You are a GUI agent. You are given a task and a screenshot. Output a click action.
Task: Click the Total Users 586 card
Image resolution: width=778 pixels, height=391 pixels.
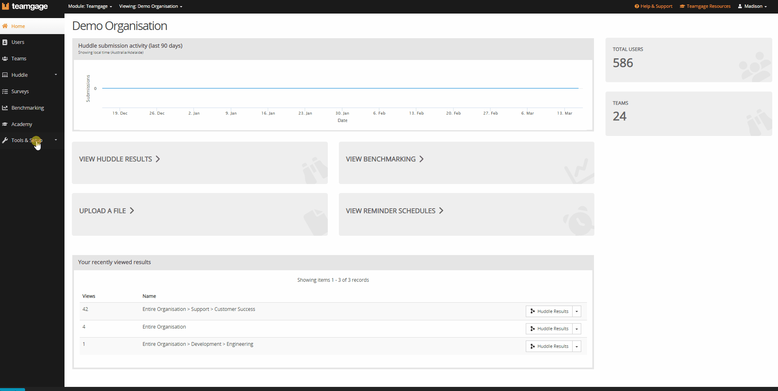(x=688, y=60)
